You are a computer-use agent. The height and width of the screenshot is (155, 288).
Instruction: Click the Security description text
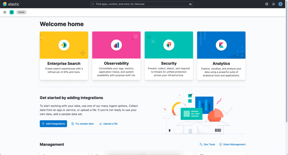click(x=169, y=72)
